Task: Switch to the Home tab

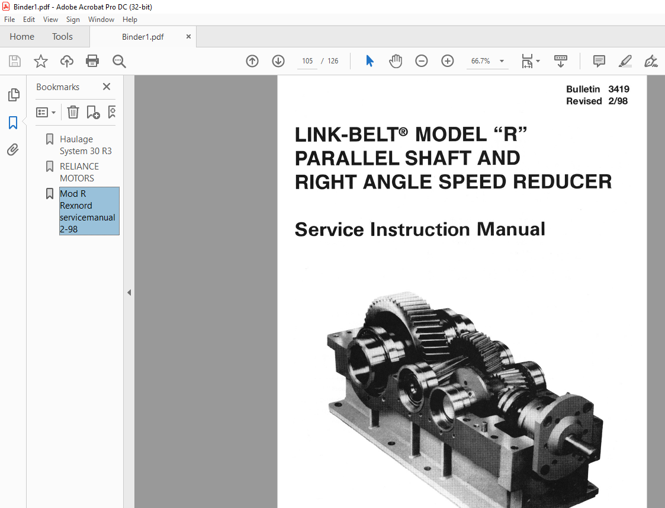Action: pos(22,37)
